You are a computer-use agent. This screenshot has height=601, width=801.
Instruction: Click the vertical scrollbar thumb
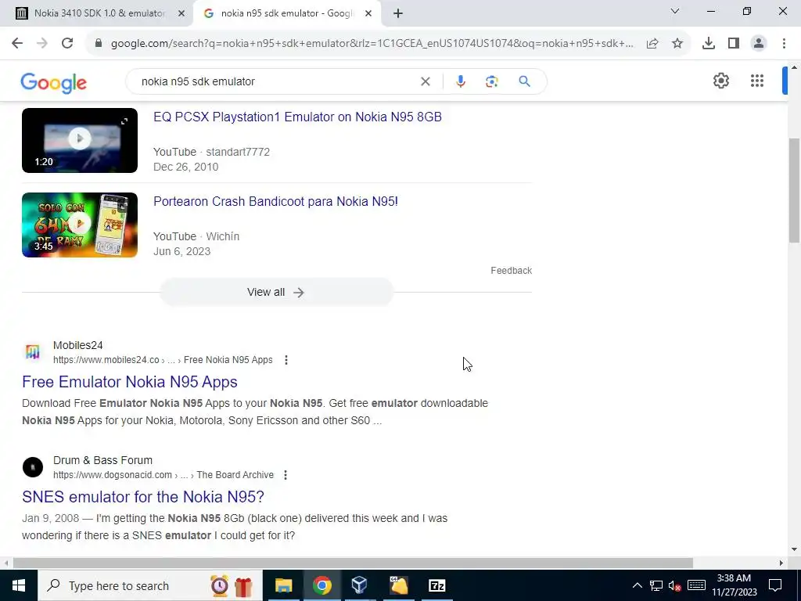pyautogui.click(x=795, y=190)
